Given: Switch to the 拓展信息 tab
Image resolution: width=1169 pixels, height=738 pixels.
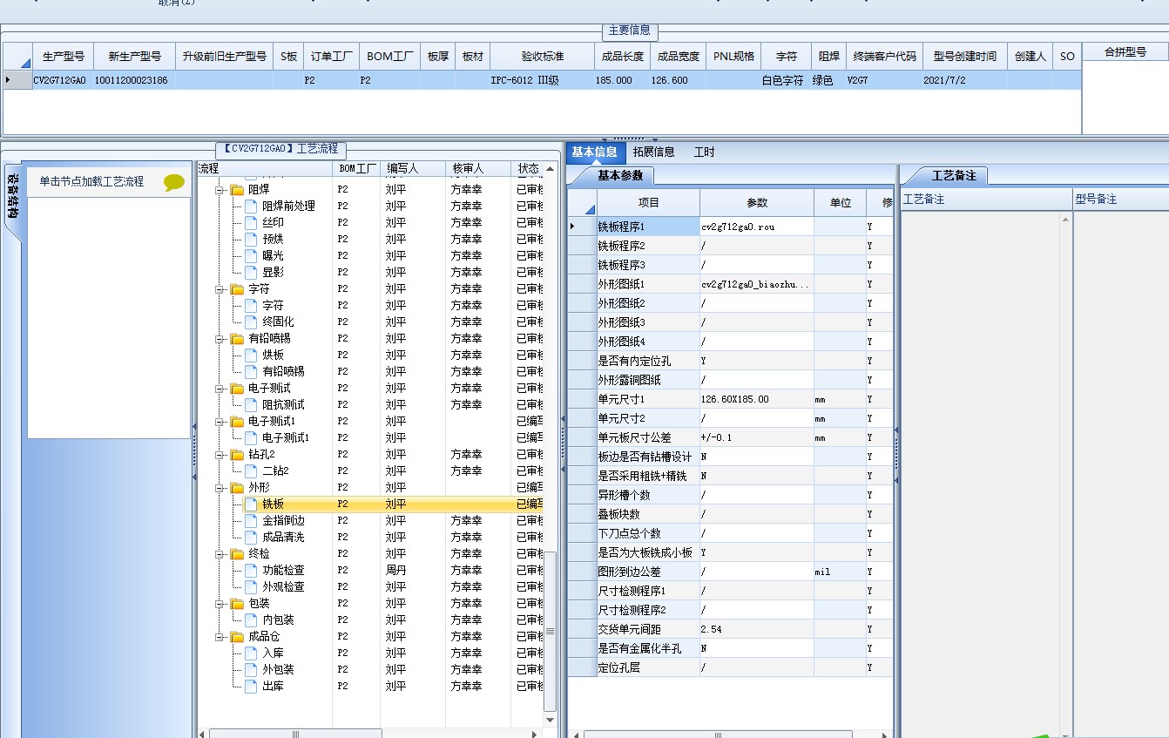Looking at the screenshot, I should [653, 152].
